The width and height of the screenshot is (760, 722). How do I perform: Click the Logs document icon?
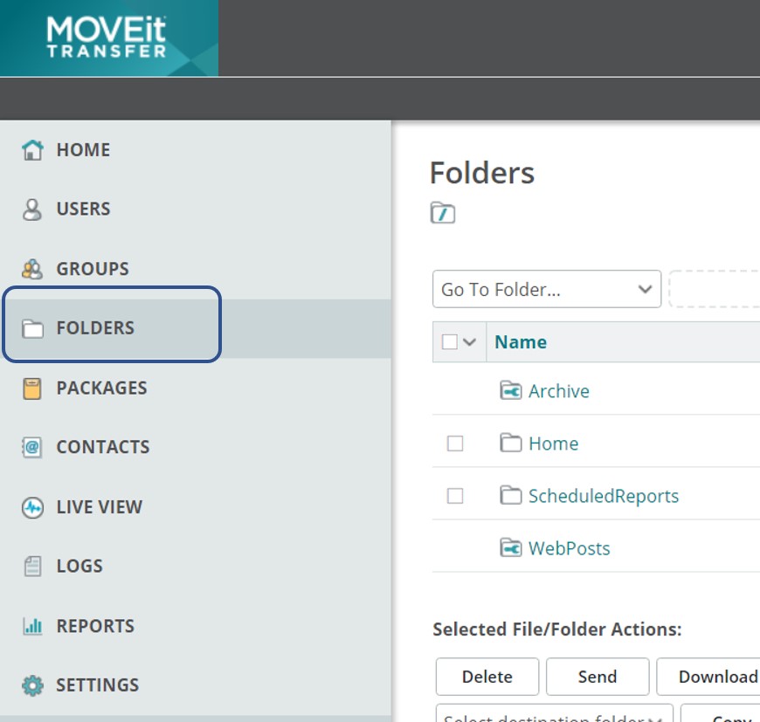coord(32,566)
